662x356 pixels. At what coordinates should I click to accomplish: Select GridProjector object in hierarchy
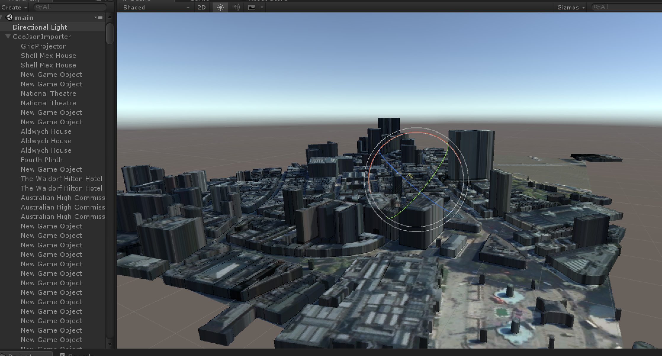pyautogui.click(x=43, y=46)
